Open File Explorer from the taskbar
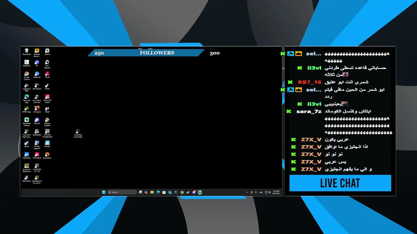Screen dimensions: 417x234 (x=152, y=192)
